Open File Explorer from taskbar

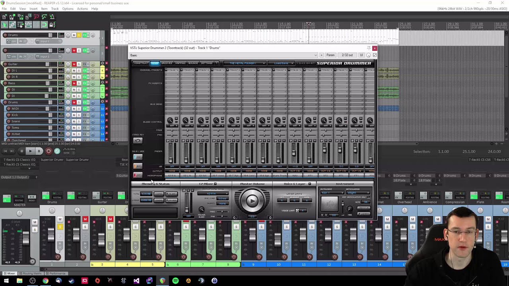point(19,281)
